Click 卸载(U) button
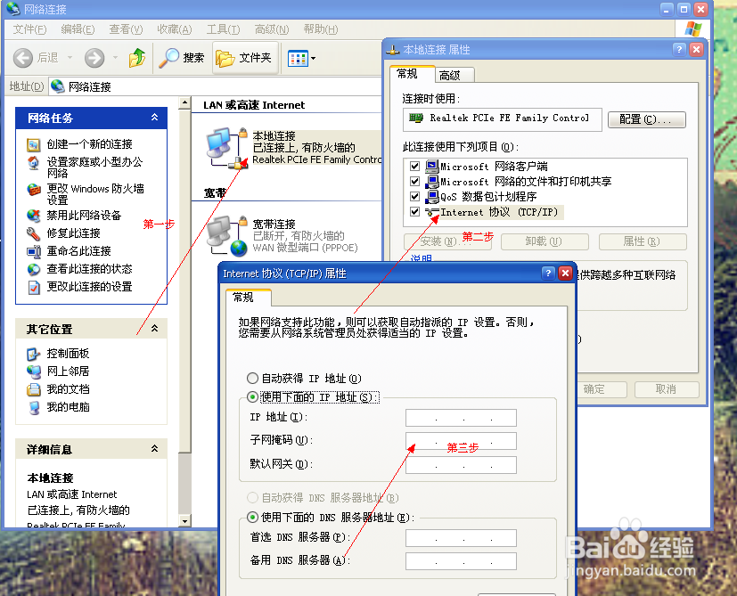This screenshot has height=596, width=737. point(545,241)
